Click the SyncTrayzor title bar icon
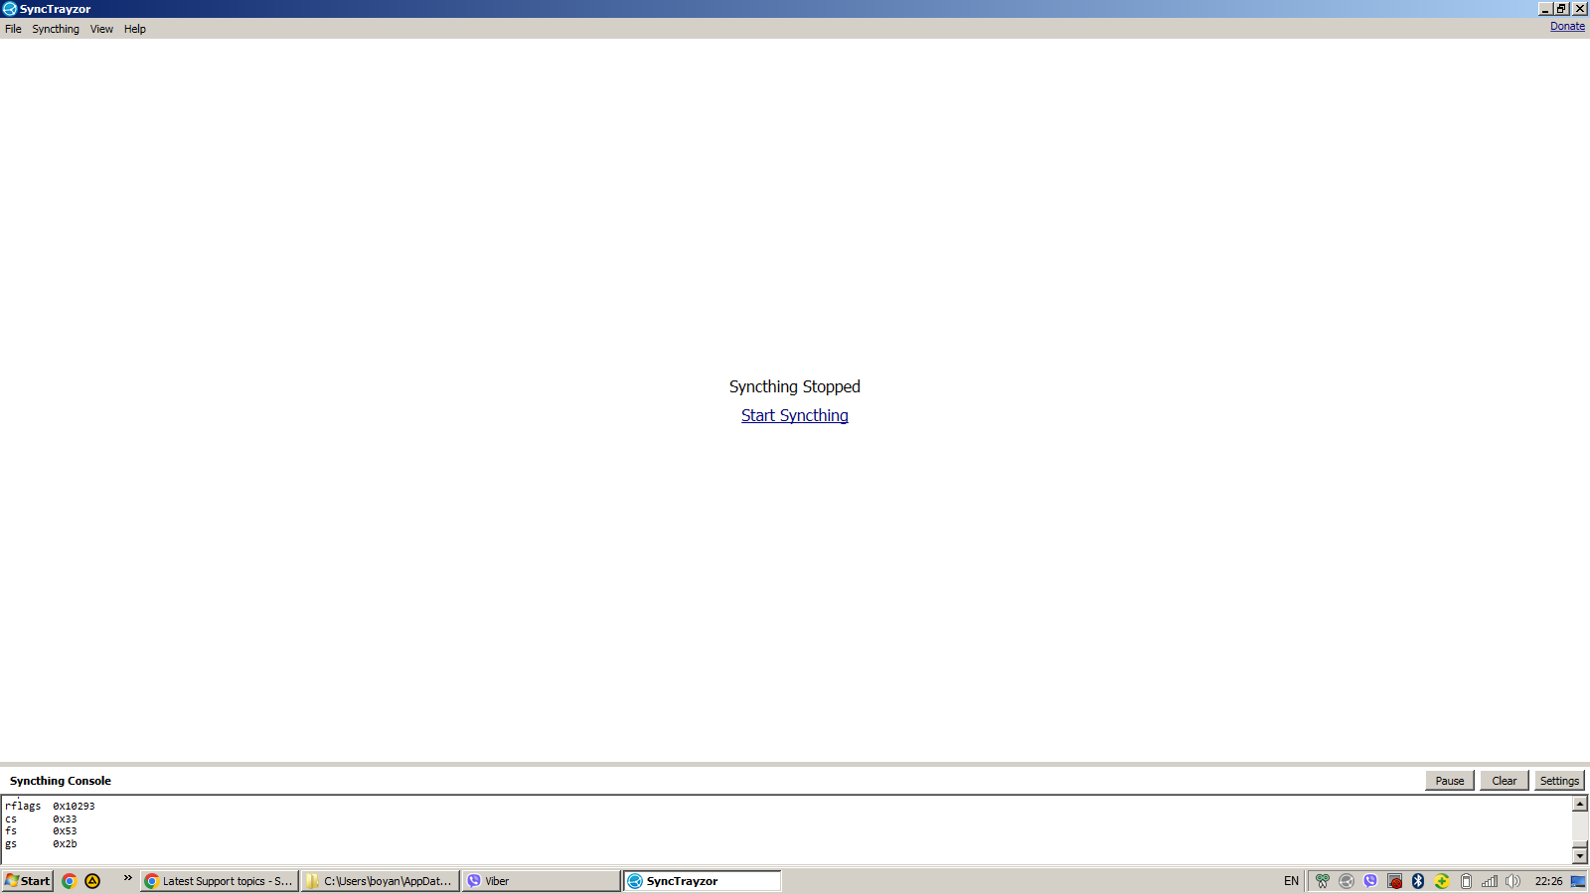 [x=10, y=9]
